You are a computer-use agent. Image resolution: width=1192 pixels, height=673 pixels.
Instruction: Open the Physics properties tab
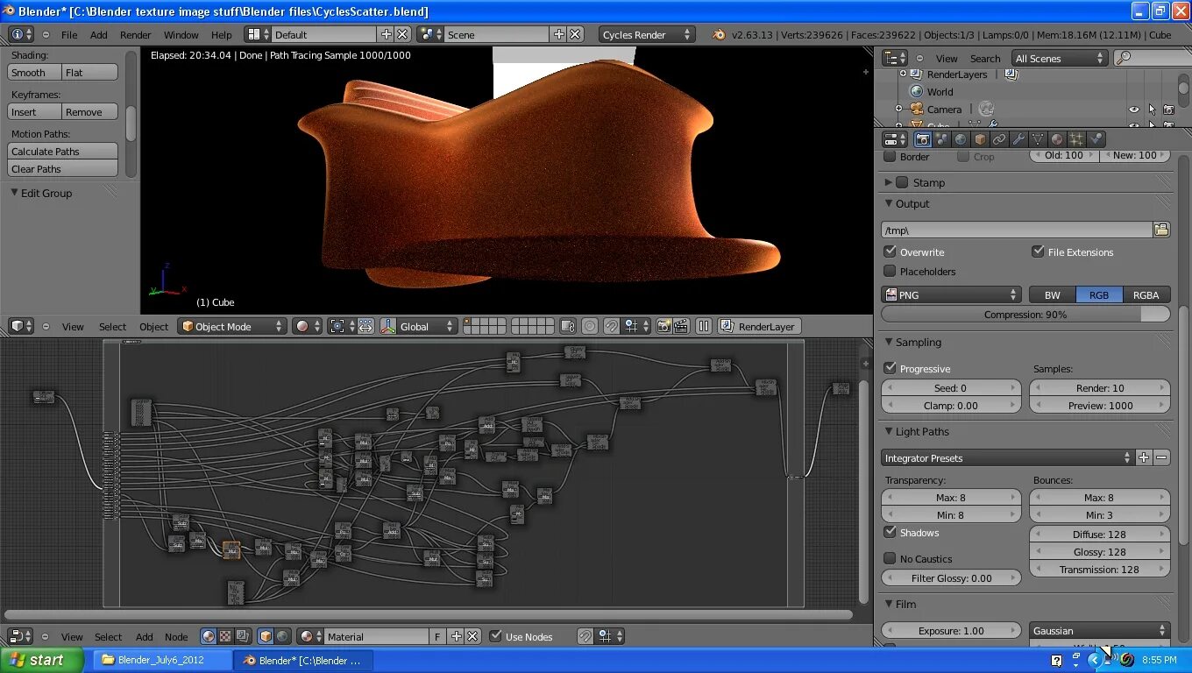coord(1096,139)
